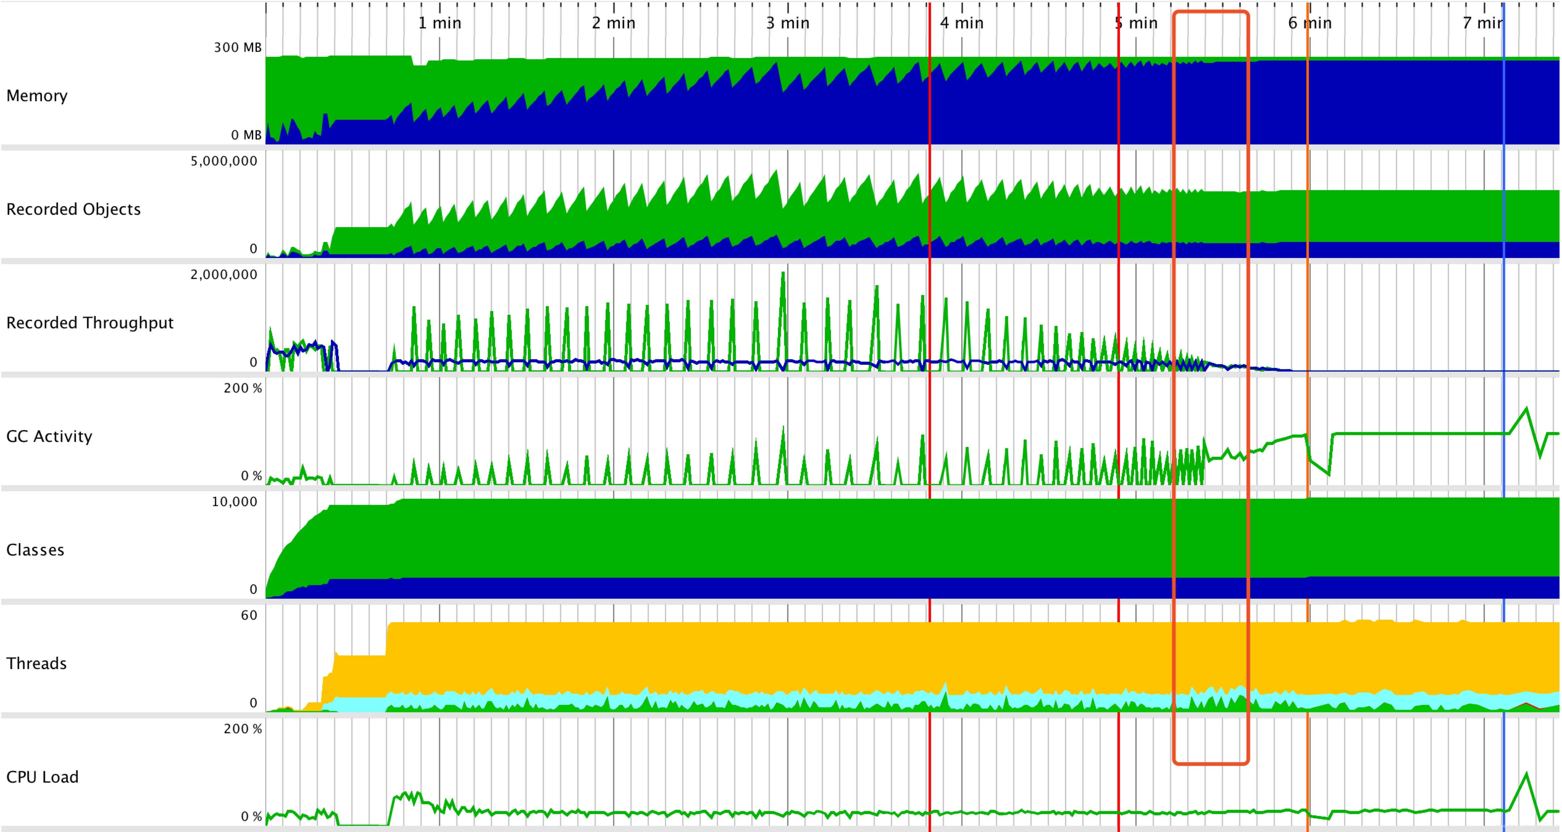
Task: Click the 6 min time axis label
Action: (1310, 23)
